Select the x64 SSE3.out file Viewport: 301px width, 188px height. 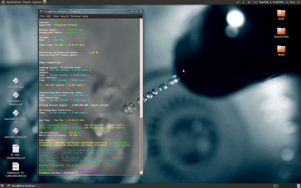(x=16, y=81)
